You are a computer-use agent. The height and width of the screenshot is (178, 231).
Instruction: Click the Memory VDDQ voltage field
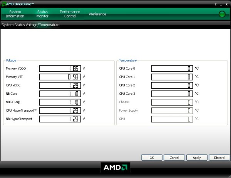pyautogui.click(x=60, y=69)
